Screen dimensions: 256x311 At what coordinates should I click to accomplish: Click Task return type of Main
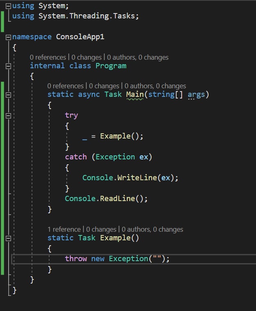(113, 94)
